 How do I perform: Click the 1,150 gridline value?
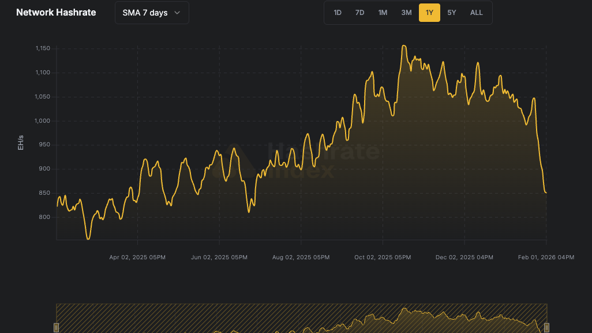click(43, 48)
